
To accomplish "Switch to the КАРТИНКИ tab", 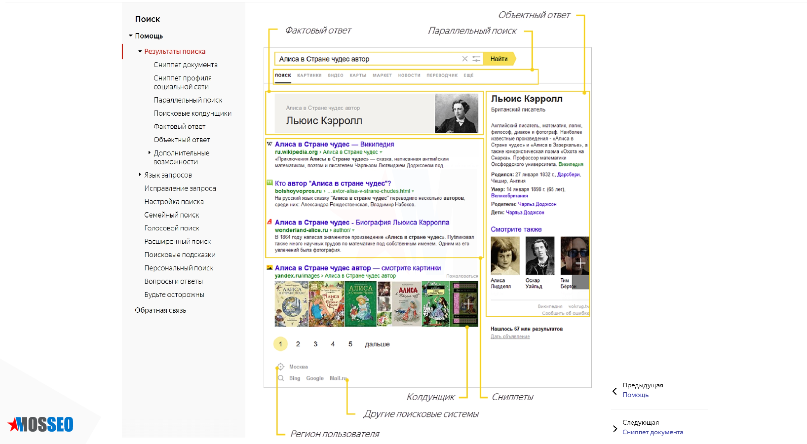I will click(x=309, y=75).
